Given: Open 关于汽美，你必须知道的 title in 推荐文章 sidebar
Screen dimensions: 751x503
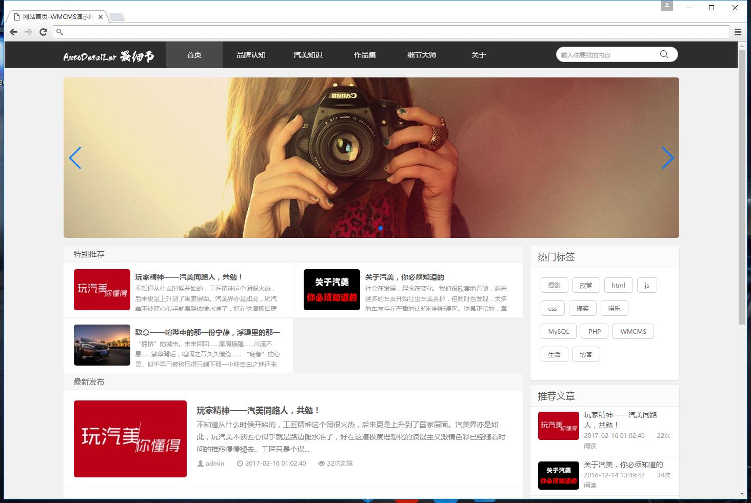Looking at the screenshot, I should [x=623, y=465].
